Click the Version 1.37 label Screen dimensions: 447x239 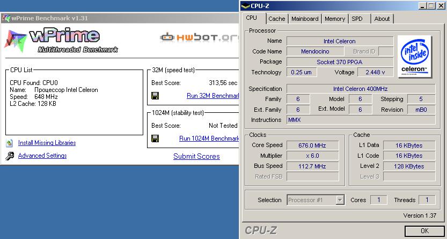[x=420, y=215]
